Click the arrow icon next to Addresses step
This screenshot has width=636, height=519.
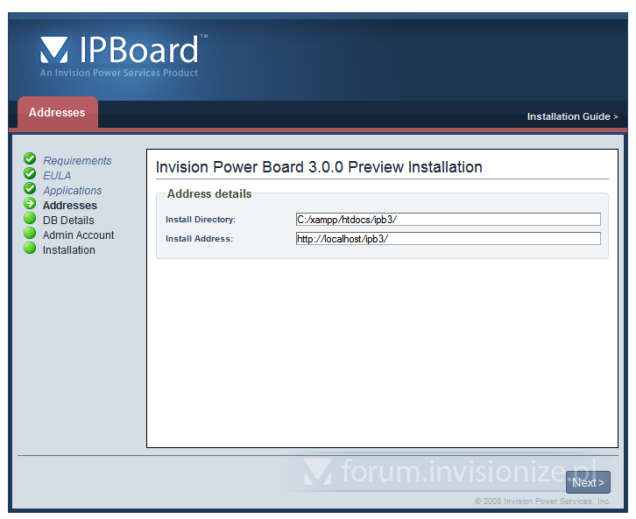pyautogui.click(x=30, y=204)
